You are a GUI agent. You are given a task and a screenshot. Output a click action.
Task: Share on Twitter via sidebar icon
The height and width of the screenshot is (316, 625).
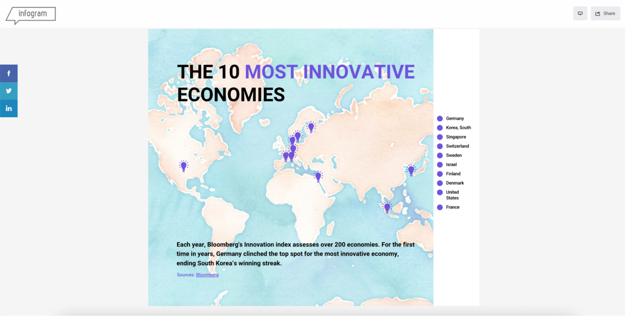pos(9,91)
